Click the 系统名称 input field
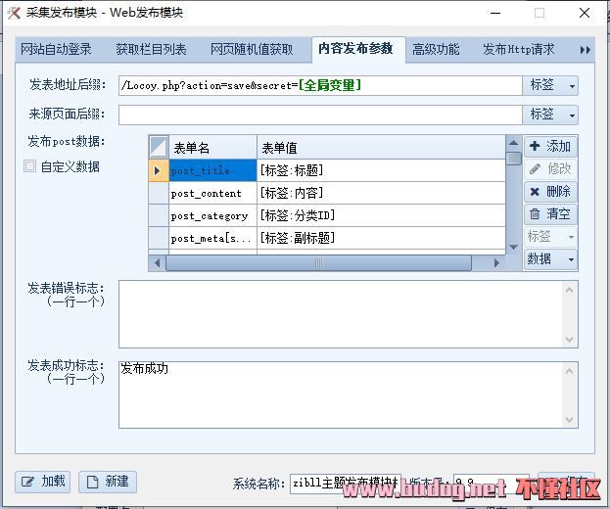610x509 pixels. (x=345, y=484)
